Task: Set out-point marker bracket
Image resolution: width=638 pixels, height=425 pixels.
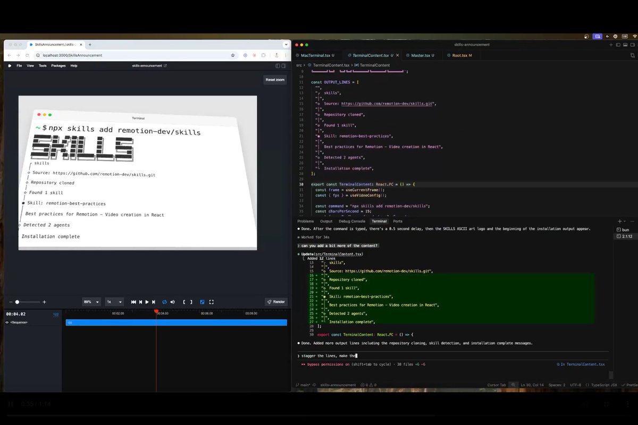Action: (191, 302)
